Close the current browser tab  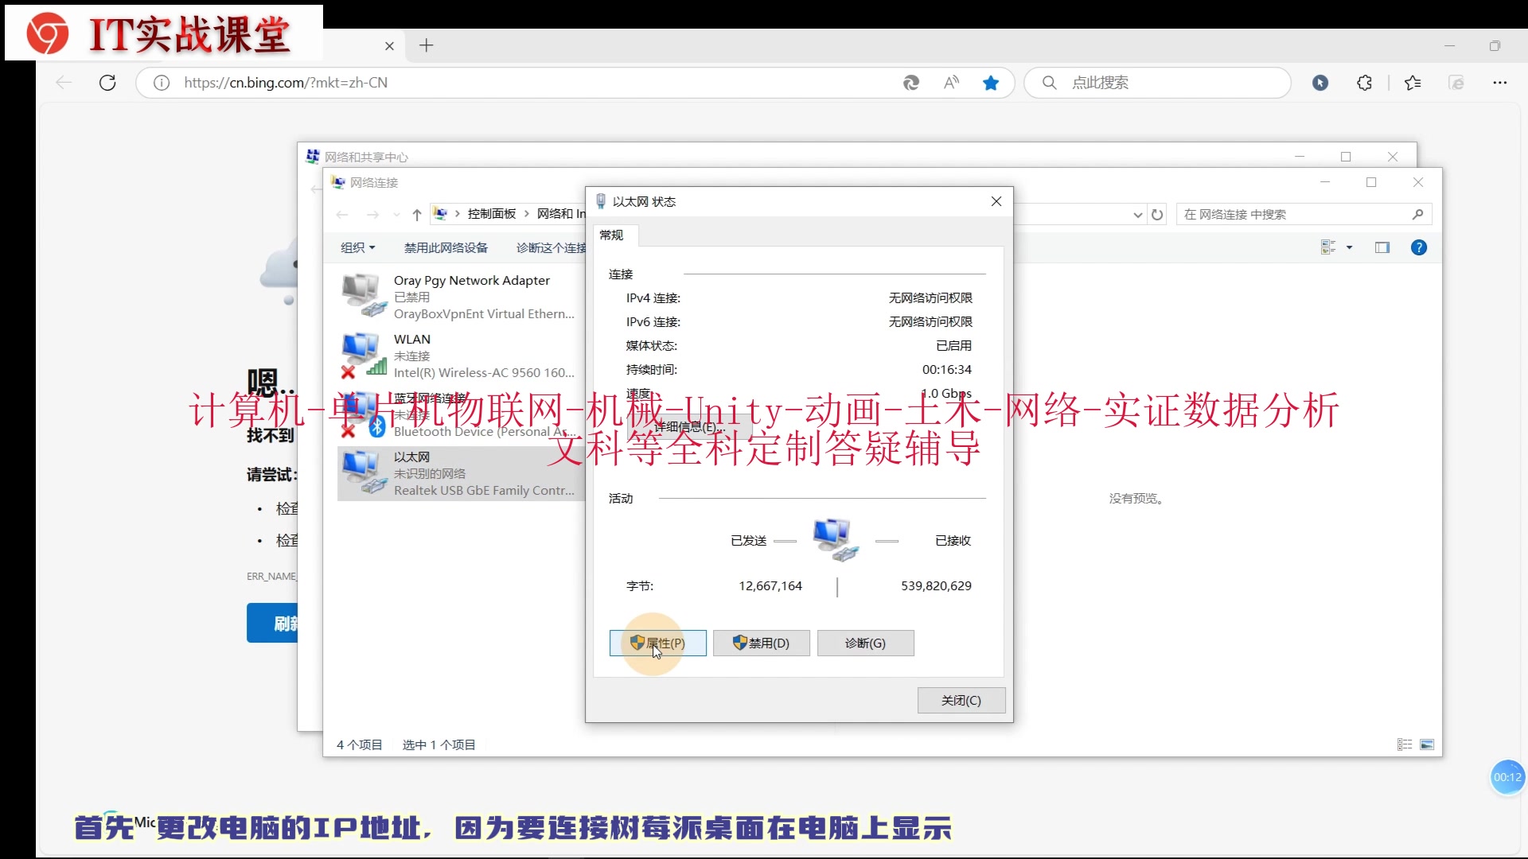click(389, 46)
